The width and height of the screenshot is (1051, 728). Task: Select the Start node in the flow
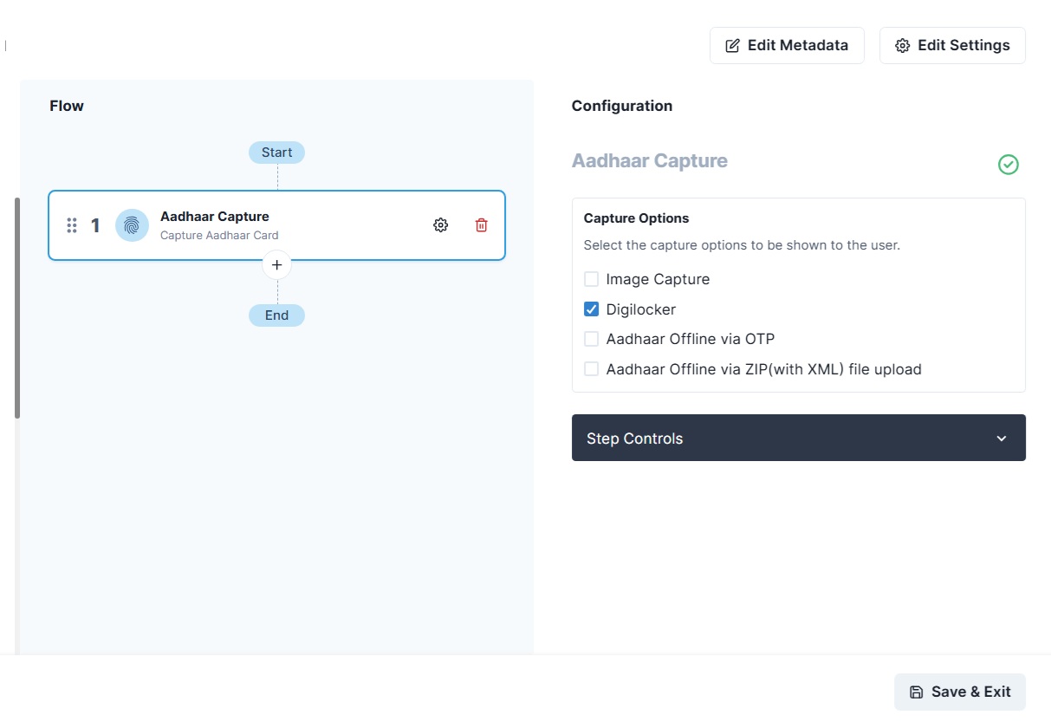(276, 153)
